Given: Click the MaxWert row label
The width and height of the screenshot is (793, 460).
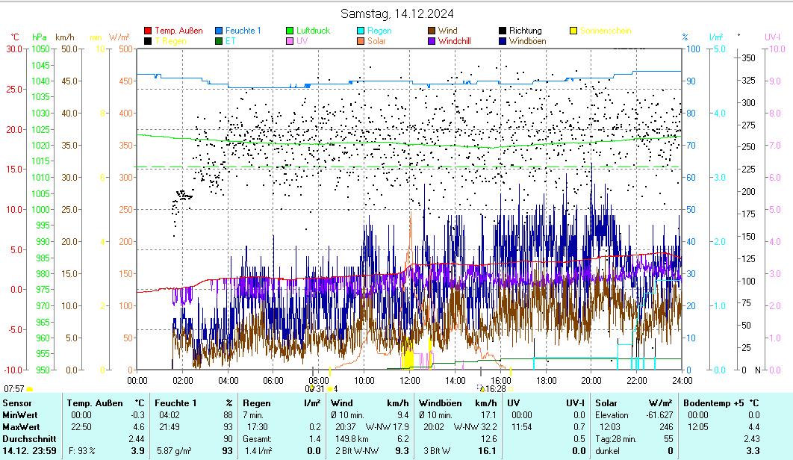Looking at the screenshot, I should point(19,426).
